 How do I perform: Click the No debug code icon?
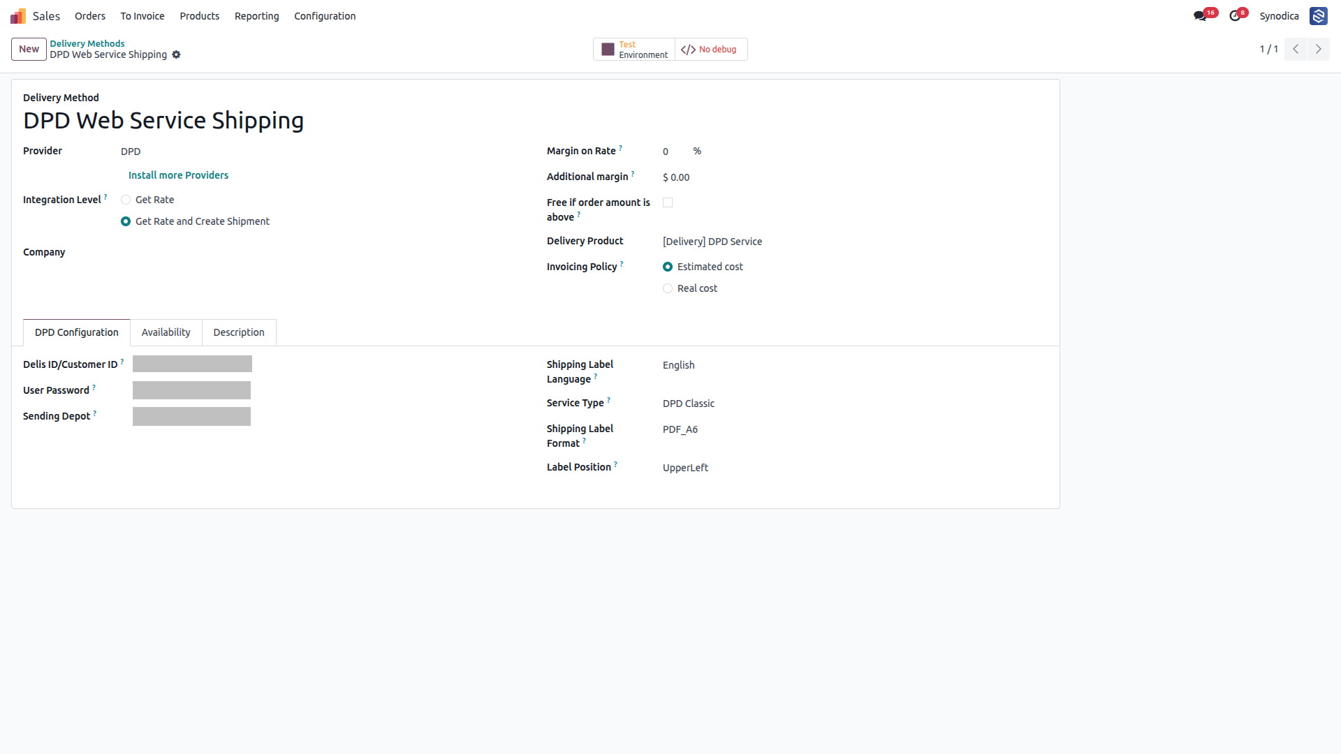click(688, 50)
